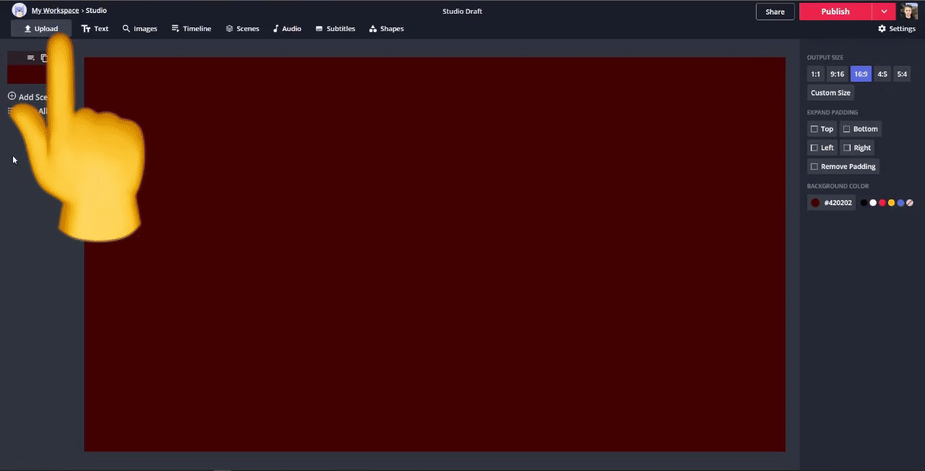Set output size to 5:4
This screenshot has height=471, width=925.
click(902, 74)
